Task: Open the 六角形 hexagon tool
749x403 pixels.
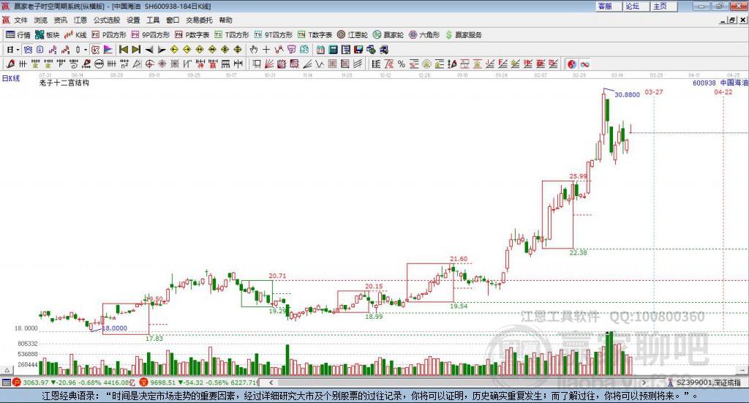Action: pyautogui.click(x=424, y=35)
